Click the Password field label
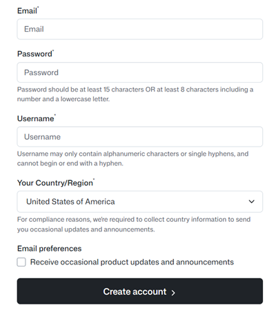The image size is (276, 312). click(34, 54)
